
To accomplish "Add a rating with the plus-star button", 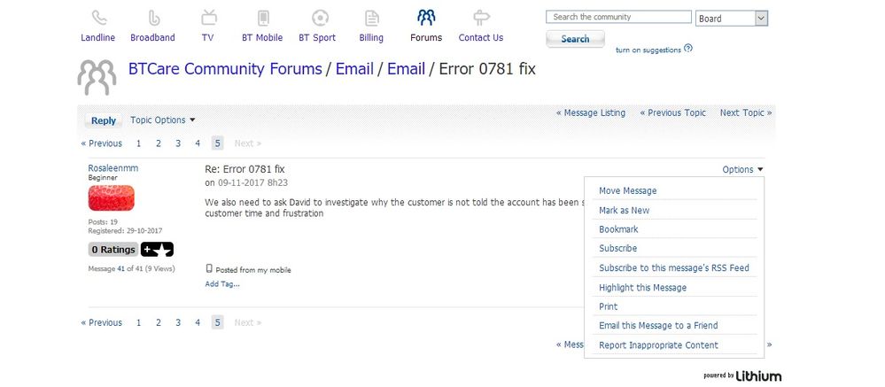I will (x=157, y=250).
